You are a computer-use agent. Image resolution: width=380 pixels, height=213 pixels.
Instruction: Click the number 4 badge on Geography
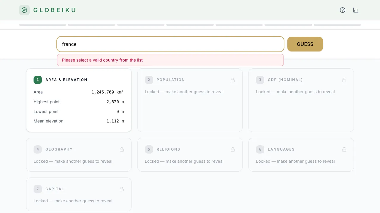coord(38,149)
